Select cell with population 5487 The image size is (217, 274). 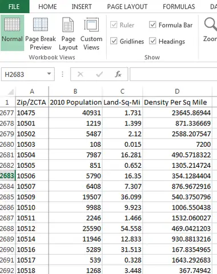(x=75, y=134)
